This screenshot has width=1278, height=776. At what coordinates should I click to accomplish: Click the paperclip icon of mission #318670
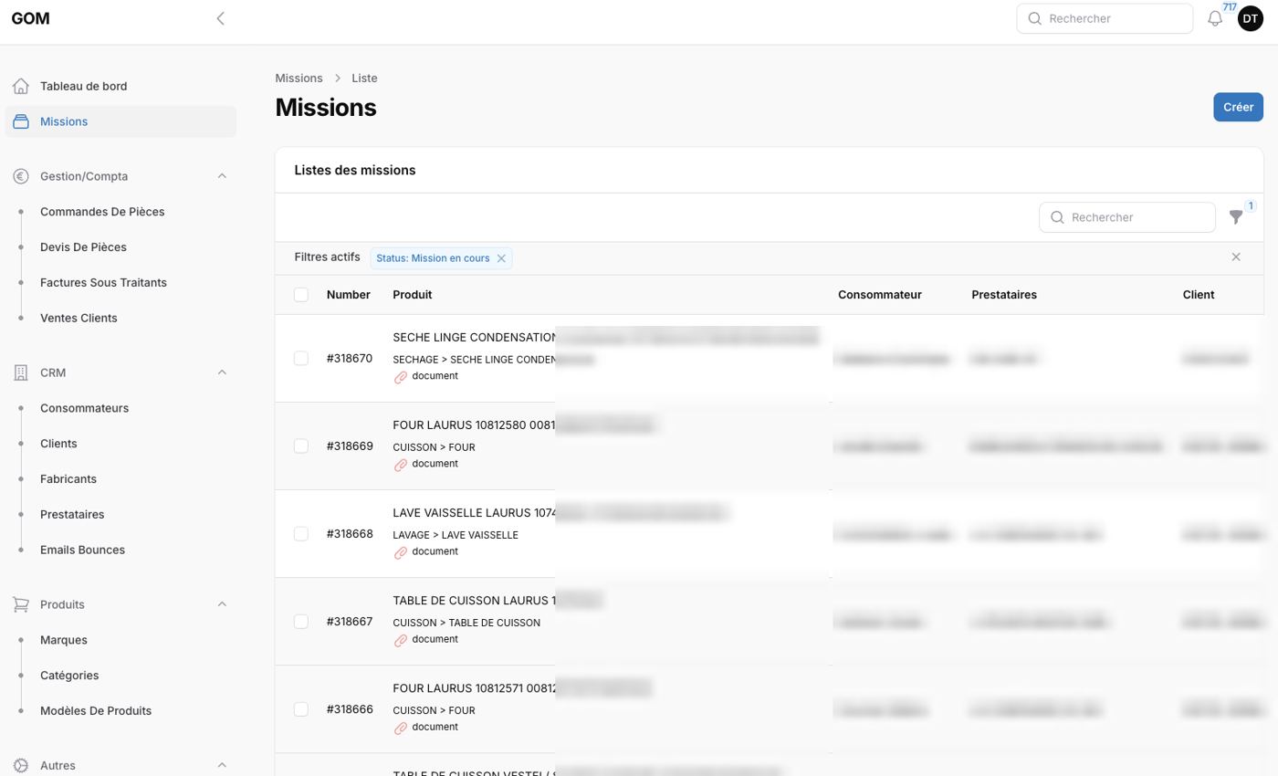coord(400,377)
